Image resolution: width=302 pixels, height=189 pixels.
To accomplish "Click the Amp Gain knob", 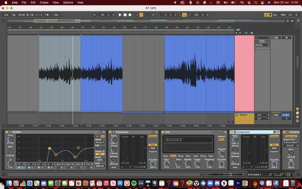I will click(167, 164).
